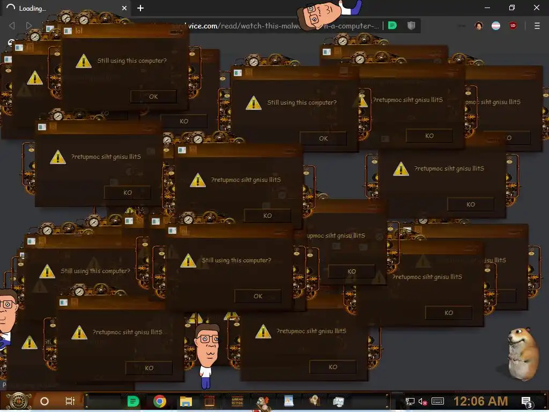
Task: Open the notification center showing 3 notifications
Action: (x=527, y=402)
